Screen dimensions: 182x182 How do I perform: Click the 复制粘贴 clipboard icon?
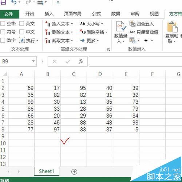(172, 27)
